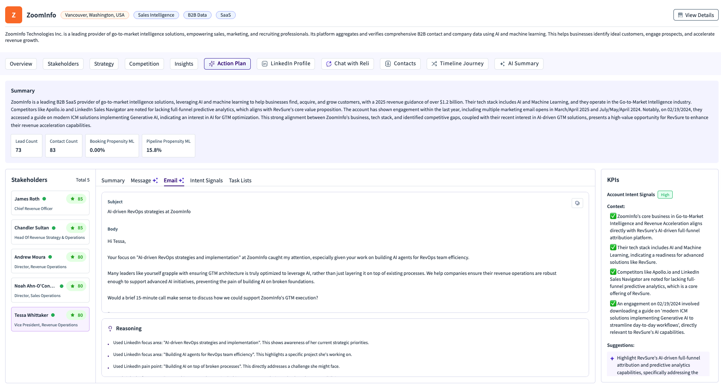Click the Pipeline Propensity ML card
Image resolution: width=721 pixels, height=388 pixels.
(168, 146)
